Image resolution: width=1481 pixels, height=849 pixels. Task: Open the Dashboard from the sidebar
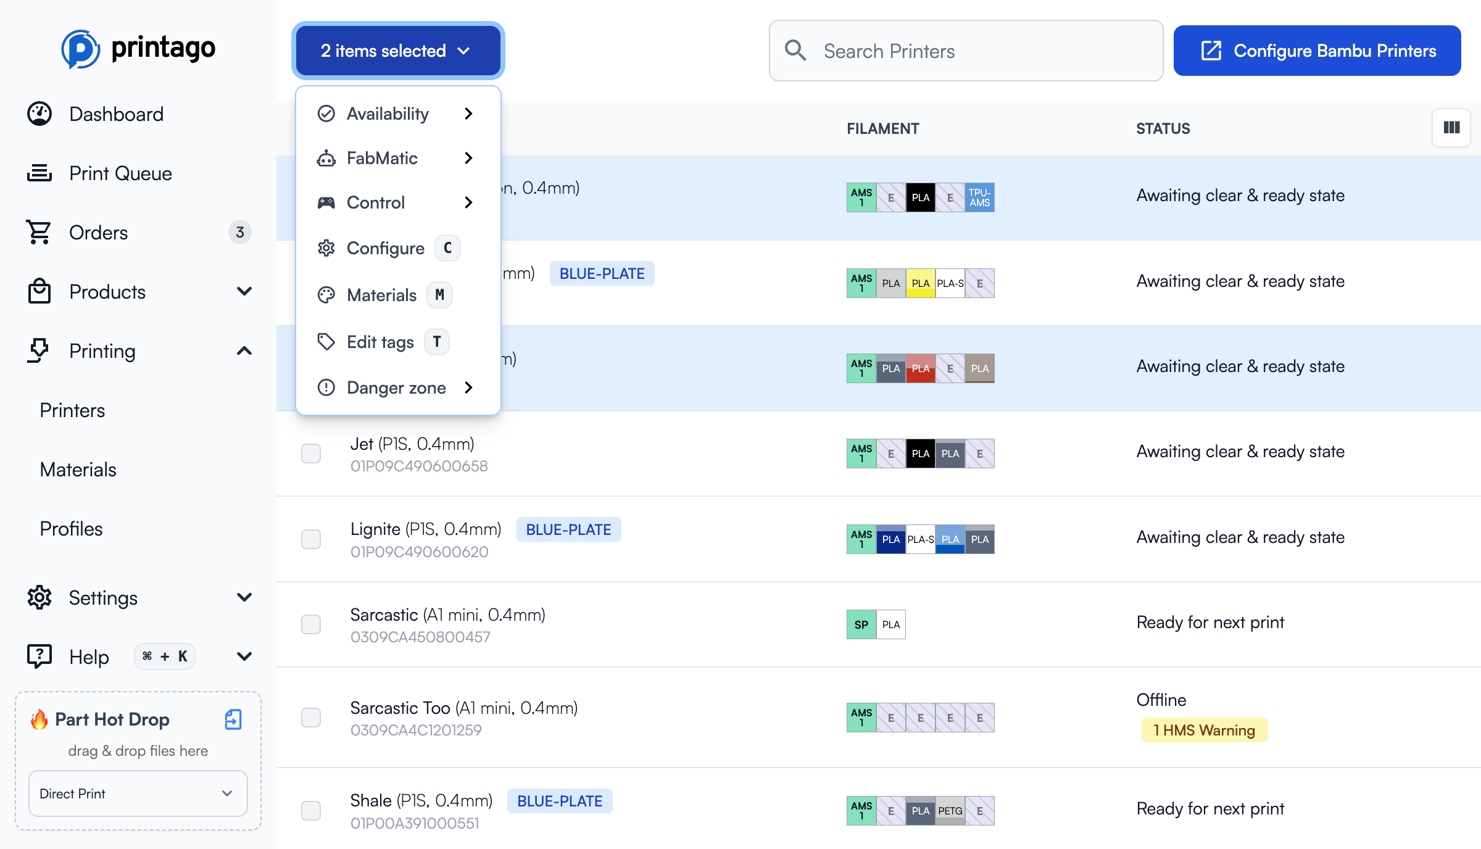pos(116,114)
